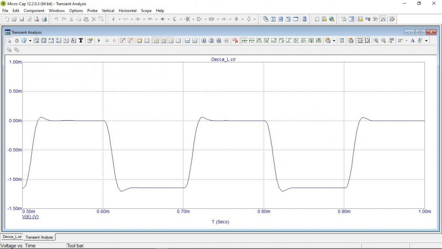This screenshot has width=442, height=249.
Task: Click the green Run analysis play button
Action: (99, 41)
